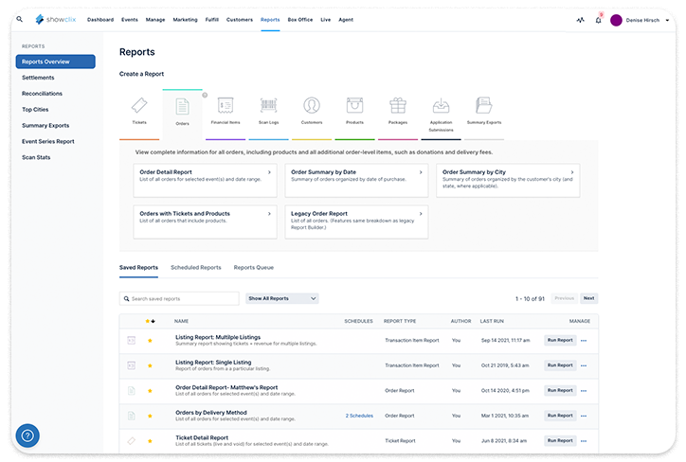Image resolution: width=686 pixels, height=462 pixels.
Task: Open the Customers menu in top navigation
Action: tap(240, 20)
